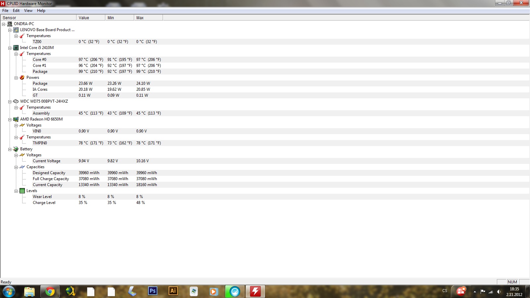Select the Designed Capacity row
The image size is (530, 298).
click(x=265, y=173)
